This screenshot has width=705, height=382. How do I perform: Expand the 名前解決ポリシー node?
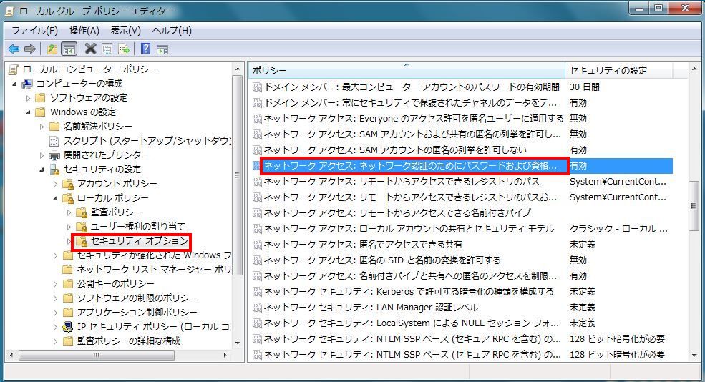point(42,127)
